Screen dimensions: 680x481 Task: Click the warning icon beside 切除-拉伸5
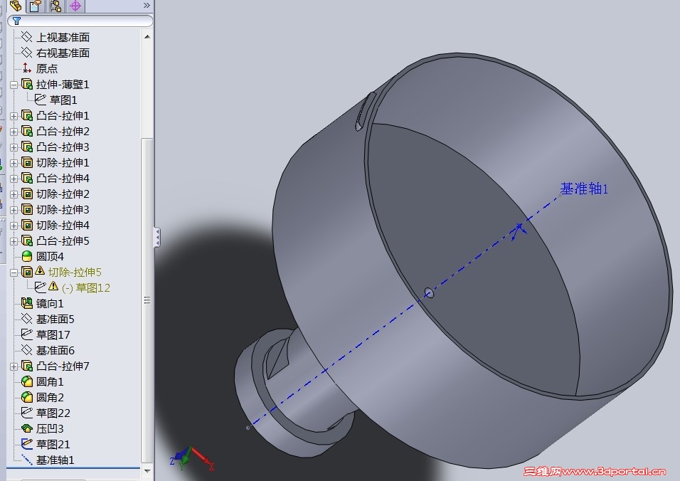[x=40, y=270]
